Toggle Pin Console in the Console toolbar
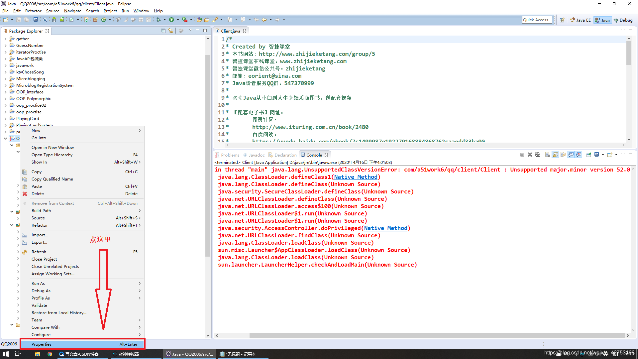 click(x=588, y=155)
